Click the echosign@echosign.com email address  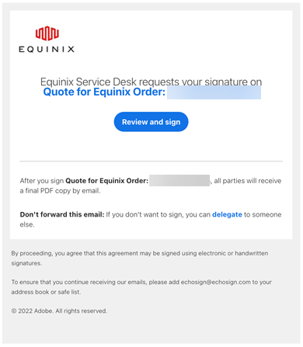tap(215, 282)
